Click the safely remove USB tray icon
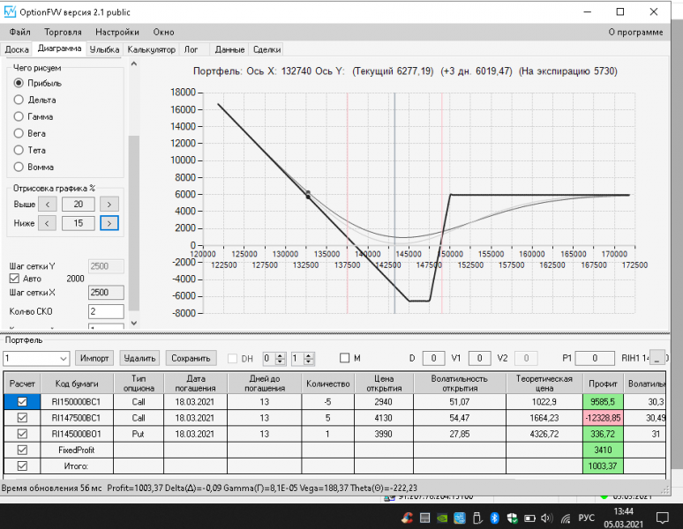 pyautogui.click(x=477, y=518)
